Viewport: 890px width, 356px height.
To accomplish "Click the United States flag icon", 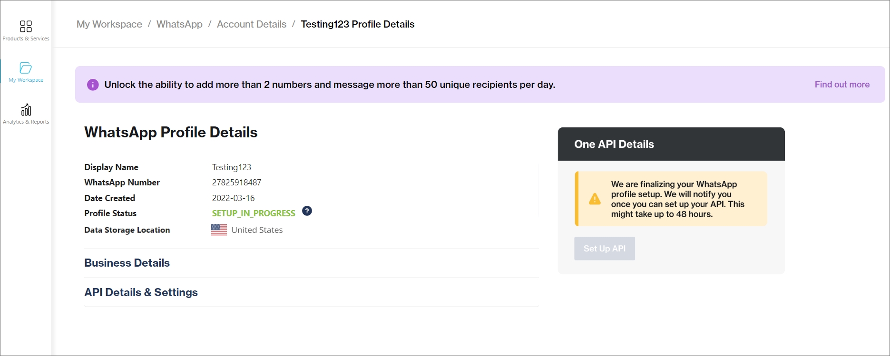I will tap(219, 230).
